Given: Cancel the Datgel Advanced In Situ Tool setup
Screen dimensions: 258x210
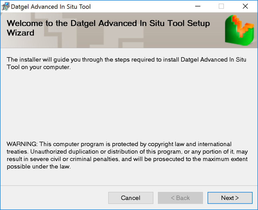Looking at the screenshot, I should (131, 198).
